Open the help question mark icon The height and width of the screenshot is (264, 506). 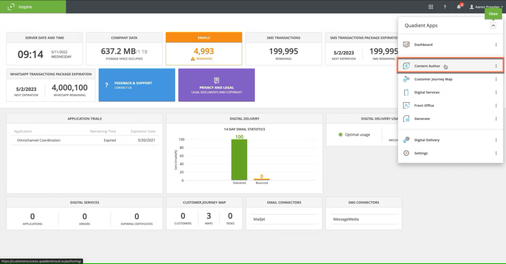(445, 7)
